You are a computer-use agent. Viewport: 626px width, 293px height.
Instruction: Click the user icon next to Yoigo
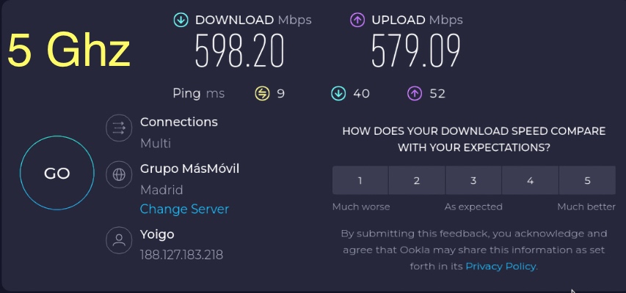(x=119, y=240)
